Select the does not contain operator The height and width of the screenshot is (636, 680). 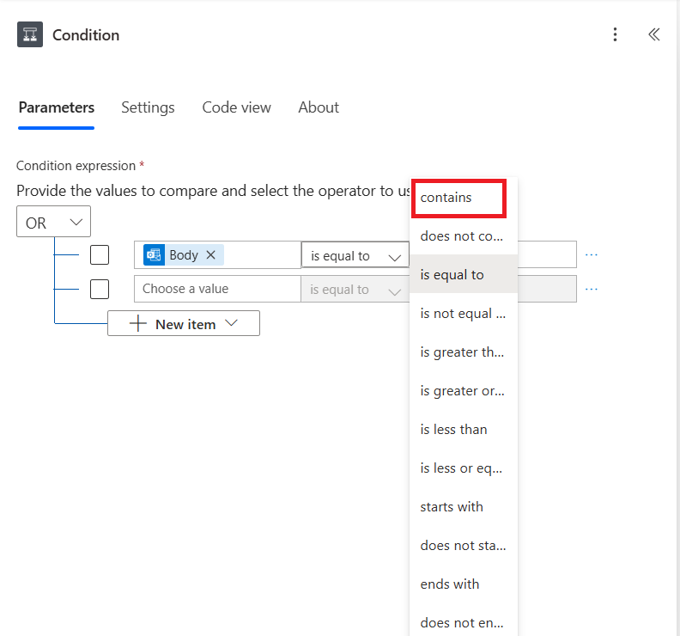pos(464,235)
